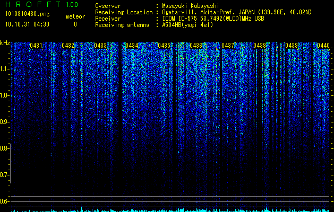Click the 1.1 frequency axis label
Viewport: 334px width, 212px height.
point(4,69)
